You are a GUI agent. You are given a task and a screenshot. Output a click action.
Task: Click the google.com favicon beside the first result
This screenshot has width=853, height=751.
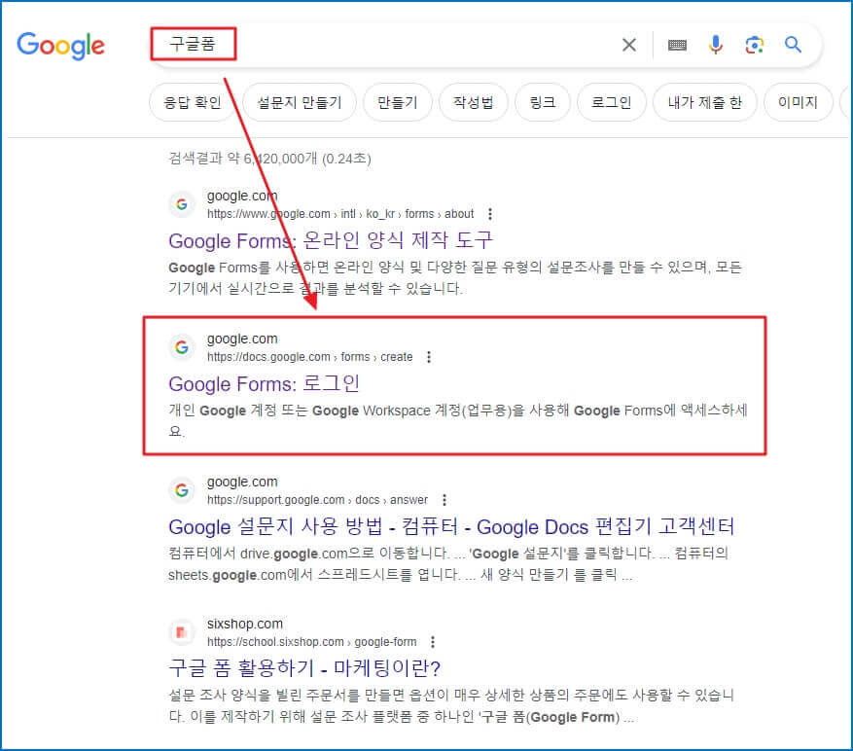pos(181,204)
